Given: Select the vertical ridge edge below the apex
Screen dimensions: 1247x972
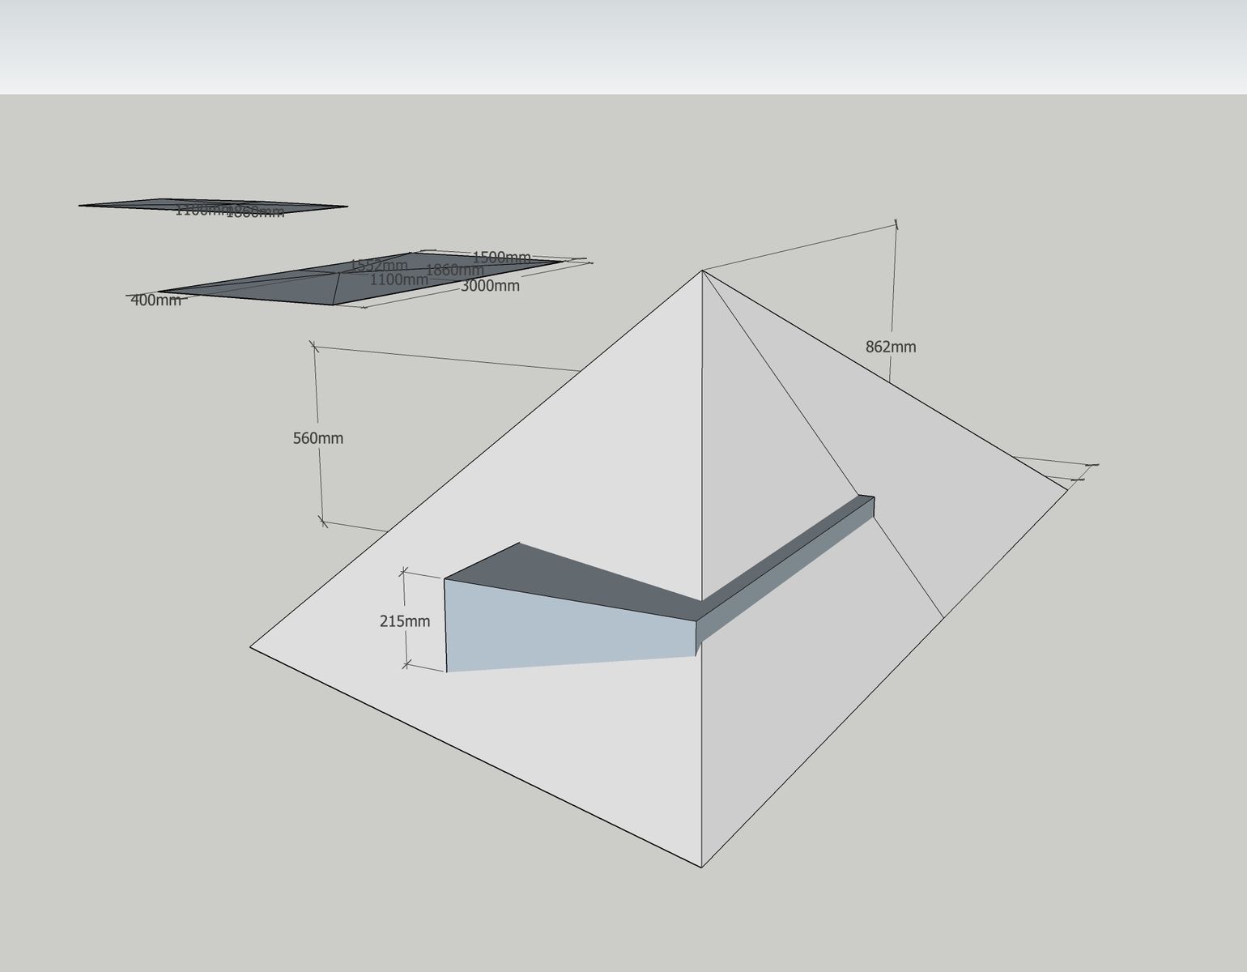Looking at the screenshot, I should (x=702, y=437).
